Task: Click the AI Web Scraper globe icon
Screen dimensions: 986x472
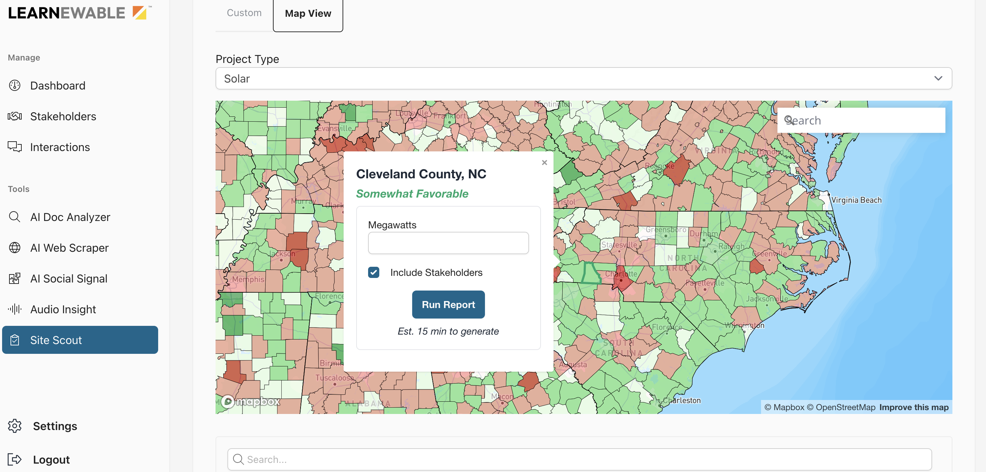Action: click(x=15, y=248)
